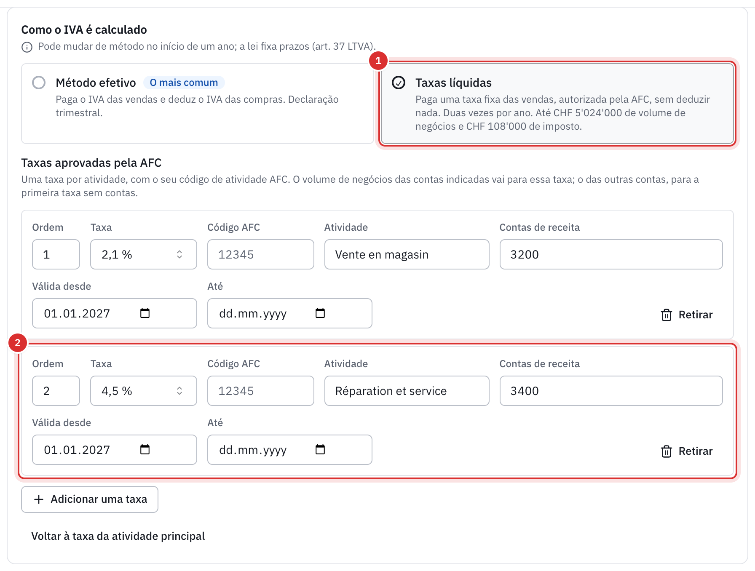Click the Taxas aprovadas pela AFC heading

(91, 163)
